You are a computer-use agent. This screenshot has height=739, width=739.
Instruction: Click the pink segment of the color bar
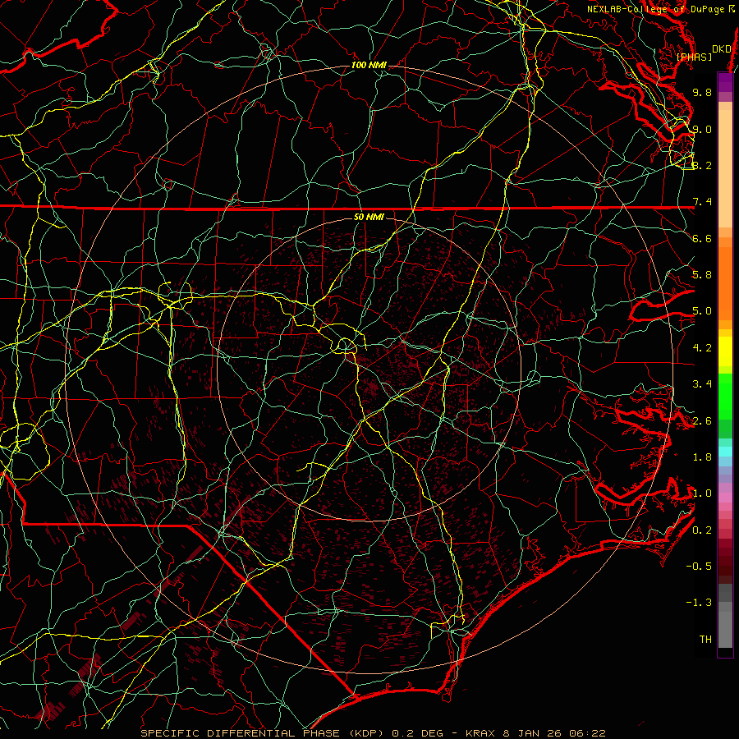[725, 498]
